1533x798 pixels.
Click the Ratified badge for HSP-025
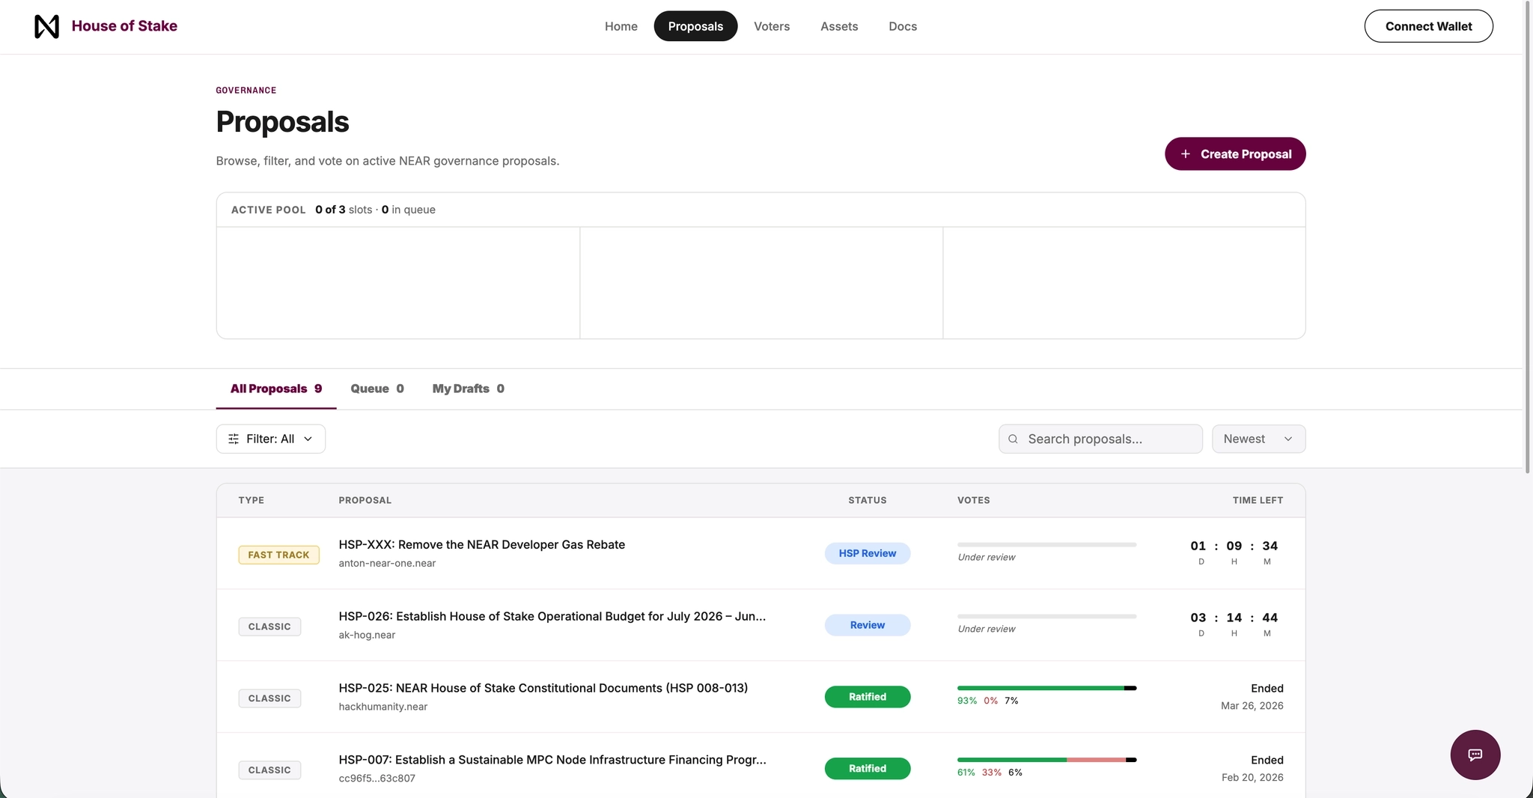(868, 697)
